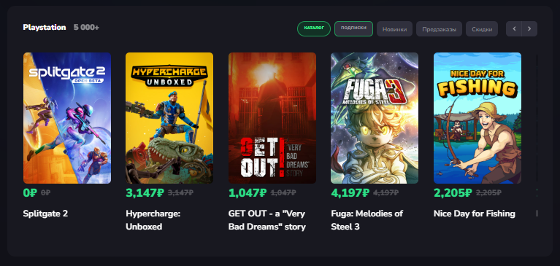Click the Splitgate 2 title link
This screenshot has height=266, width=560.
click(x=45, y=214)
